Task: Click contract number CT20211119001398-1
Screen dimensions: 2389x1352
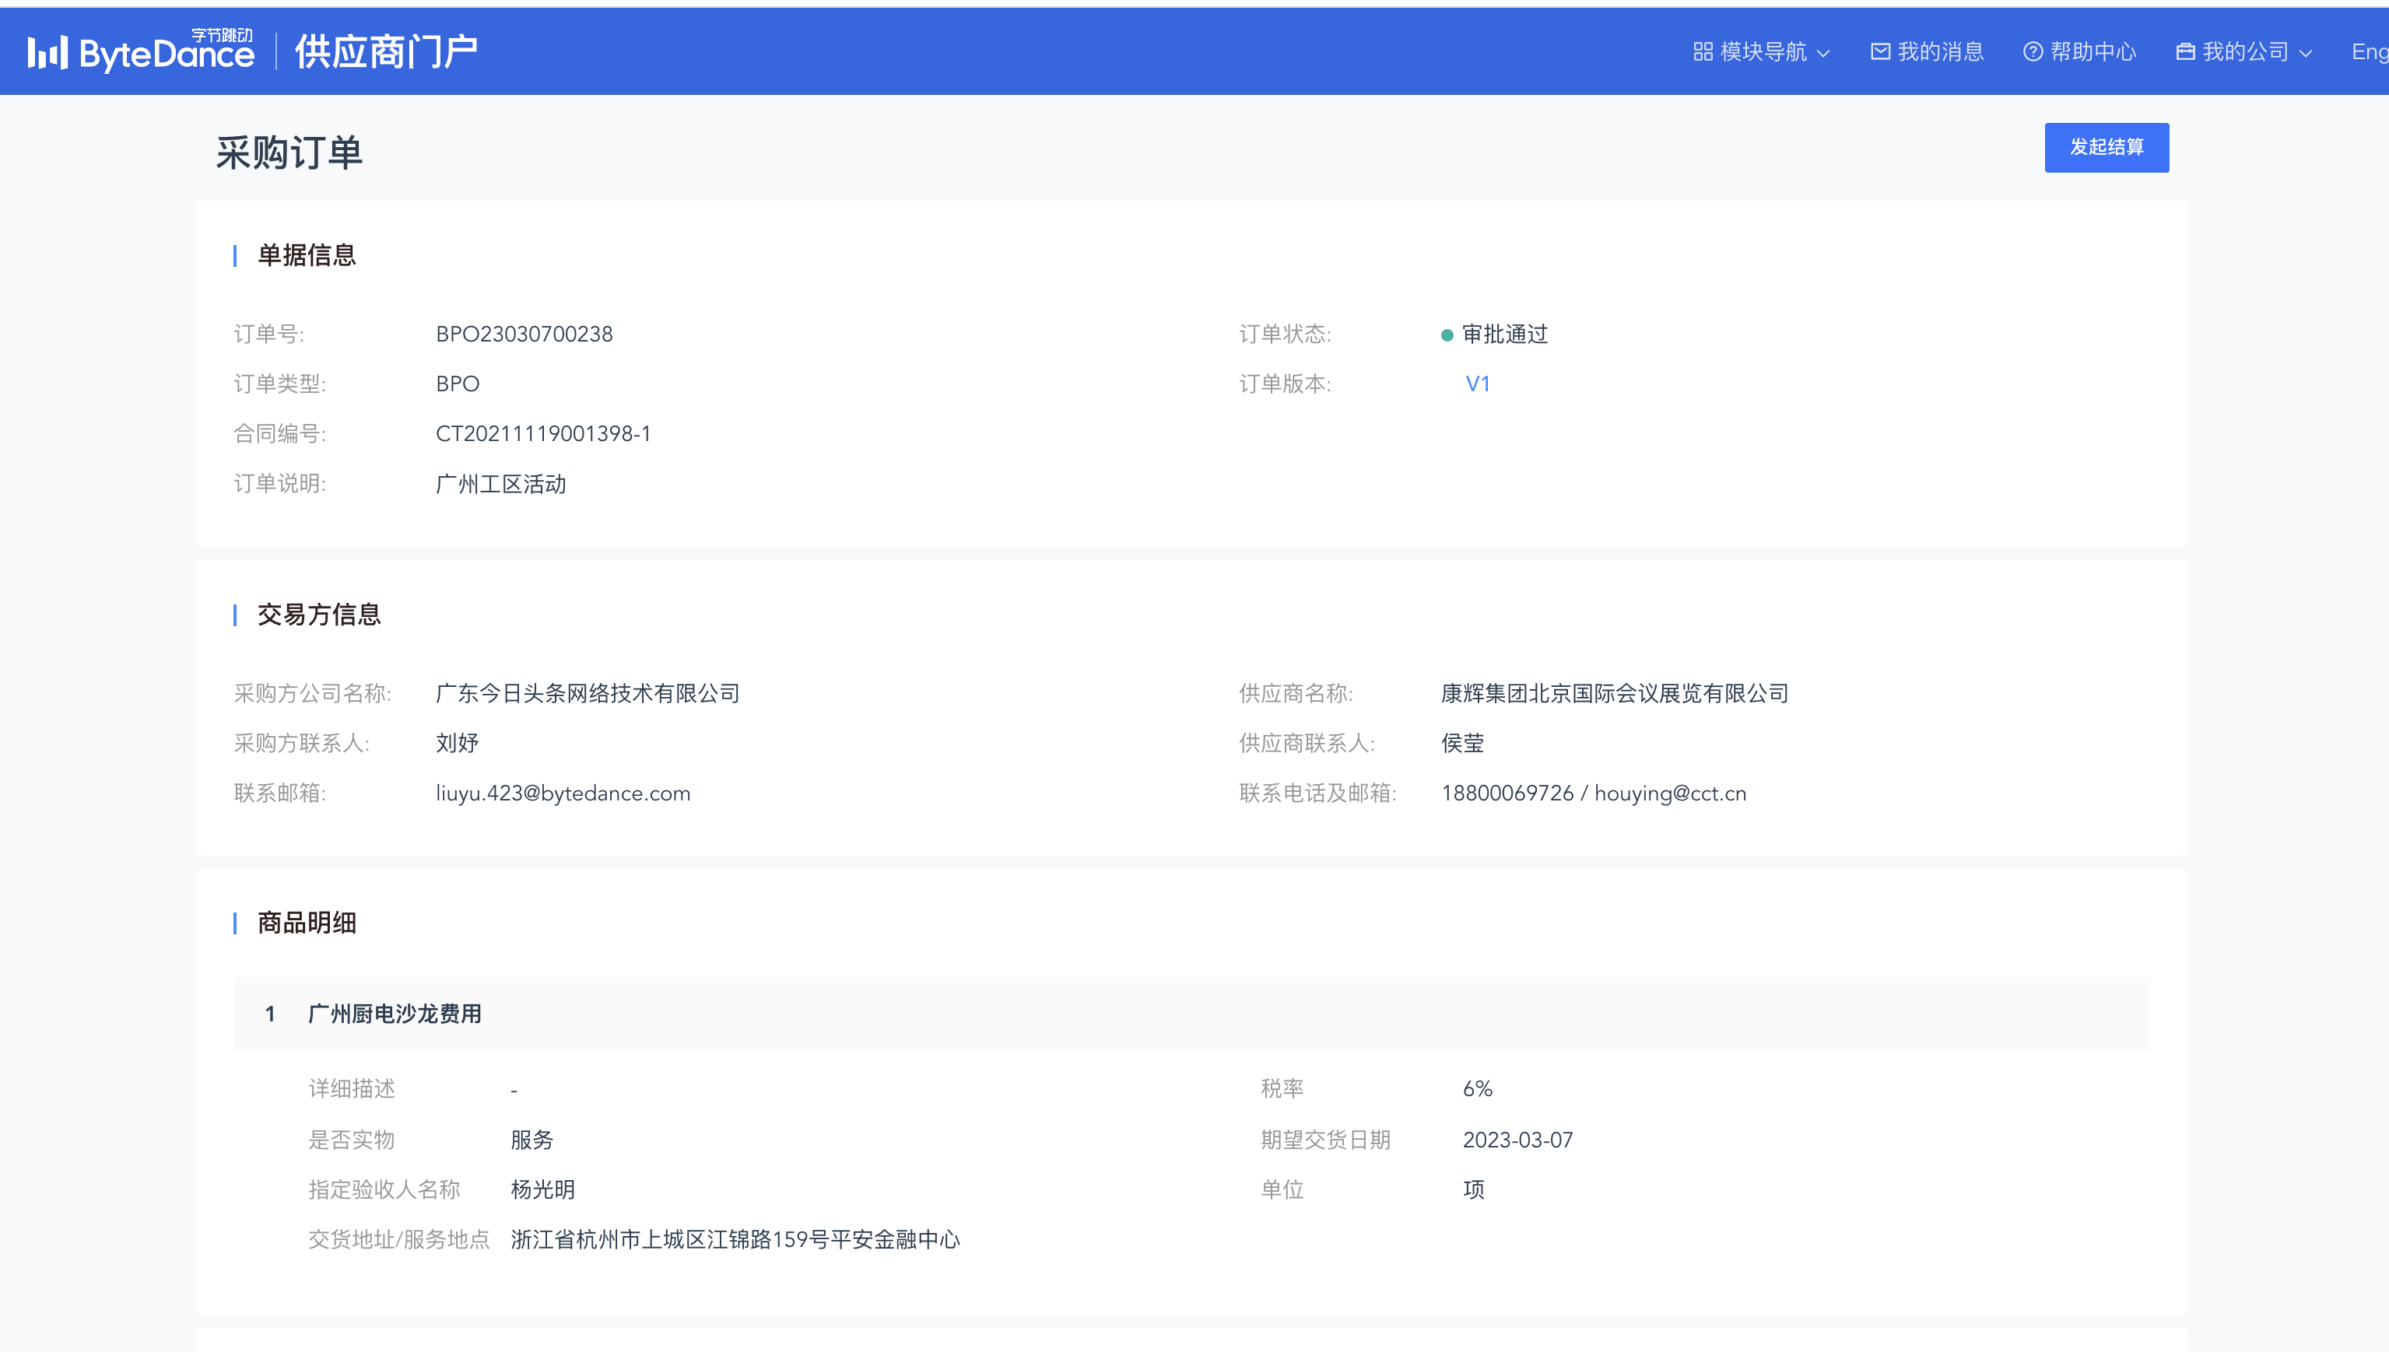Action: [x=542, y=433]
